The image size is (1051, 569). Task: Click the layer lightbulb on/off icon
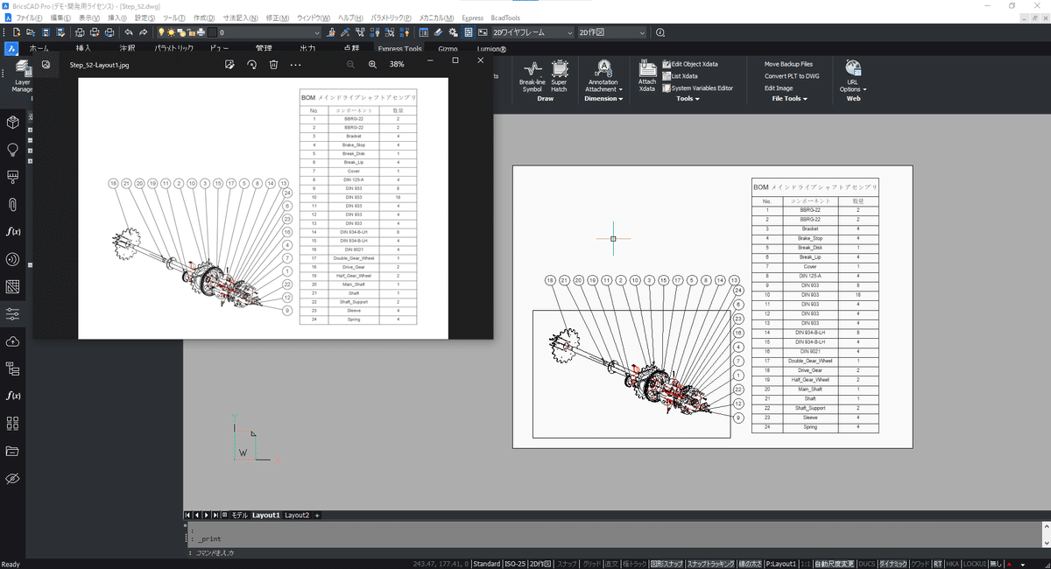pos(161,32)
